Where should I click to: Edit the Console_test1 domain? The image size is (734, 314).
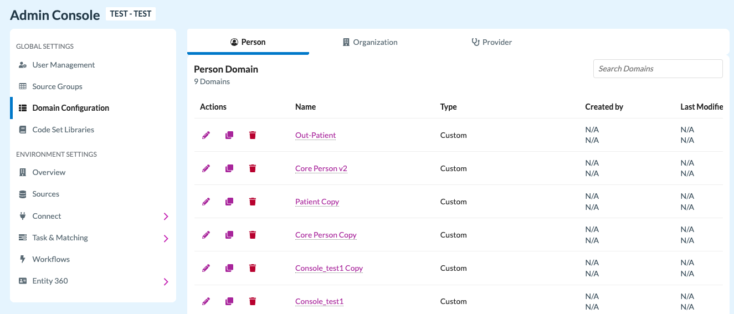[x=206, y=301]
